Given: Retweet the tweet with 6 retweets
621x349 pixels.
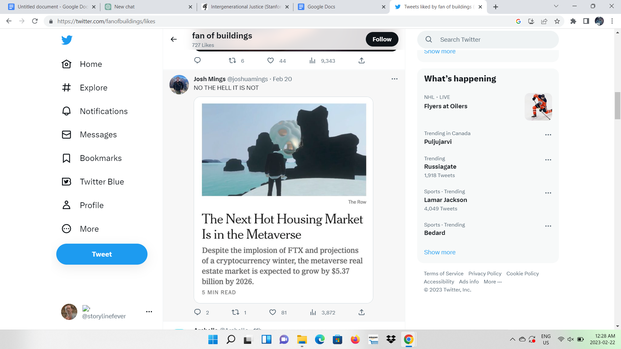Looking at the screenshot, I should tap(232, 60).
